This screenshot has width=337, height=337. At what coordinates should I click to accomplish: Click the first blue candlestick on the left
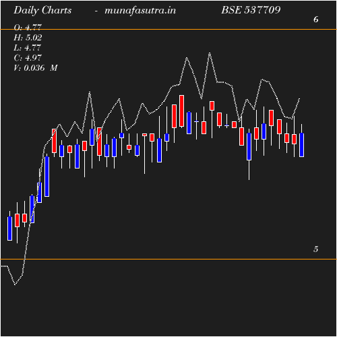coord(9,228)
